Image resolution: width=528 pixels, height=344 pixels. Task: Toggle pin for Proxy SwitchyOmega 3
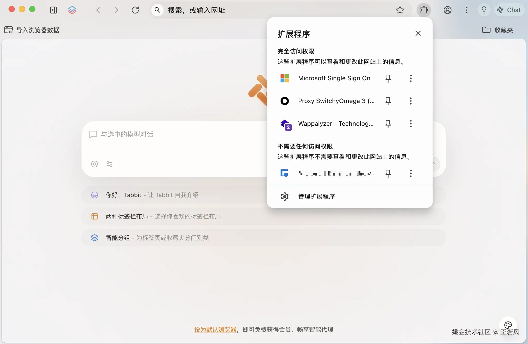388,101
